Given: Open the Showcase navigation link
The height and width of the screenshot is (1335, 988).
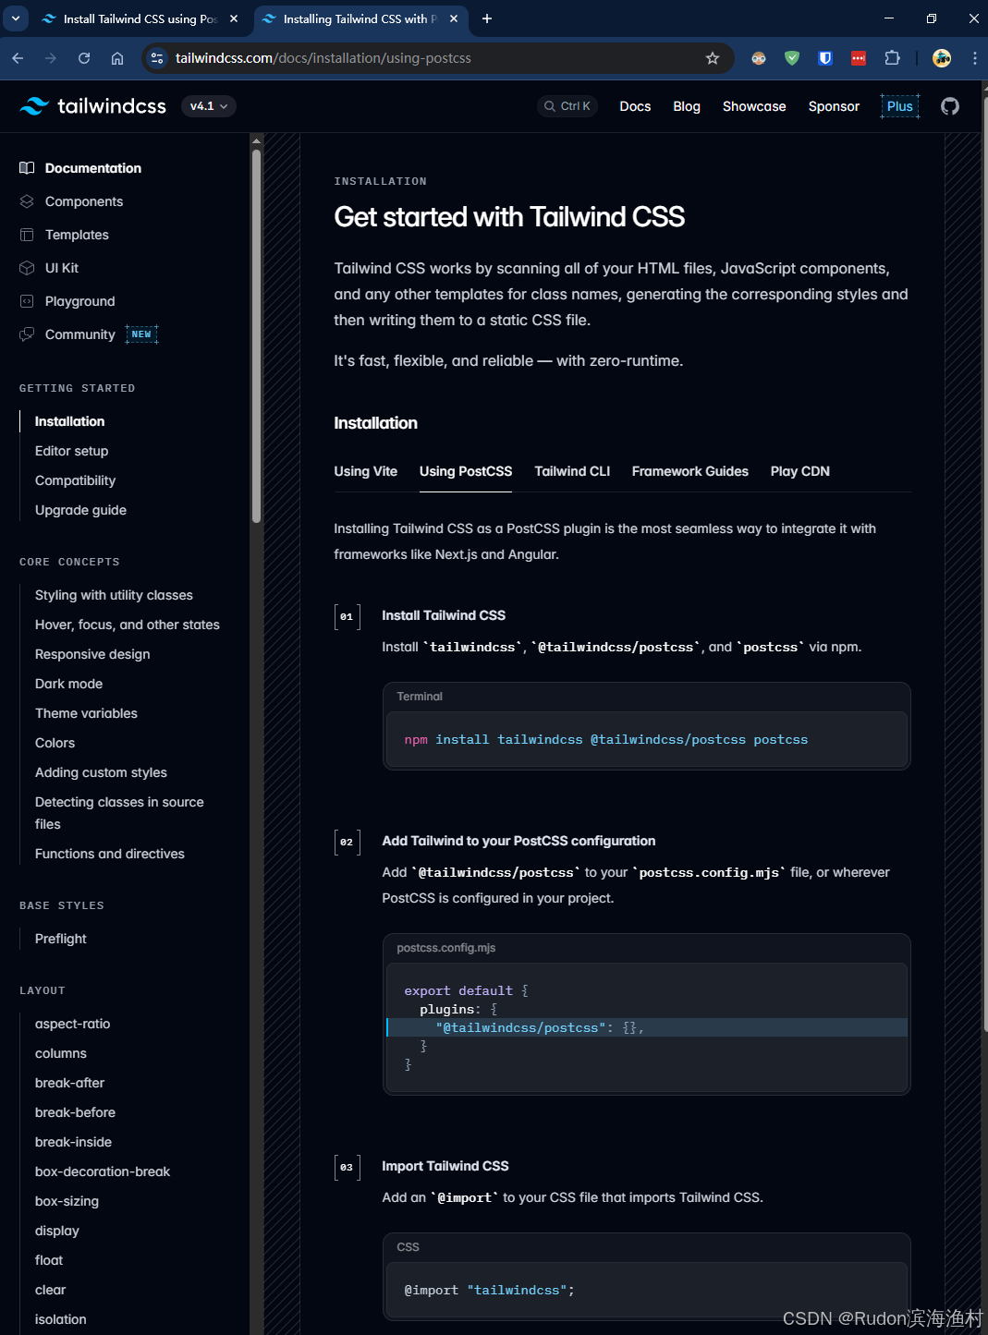Looking at the screenshot, I should point(754,106).
